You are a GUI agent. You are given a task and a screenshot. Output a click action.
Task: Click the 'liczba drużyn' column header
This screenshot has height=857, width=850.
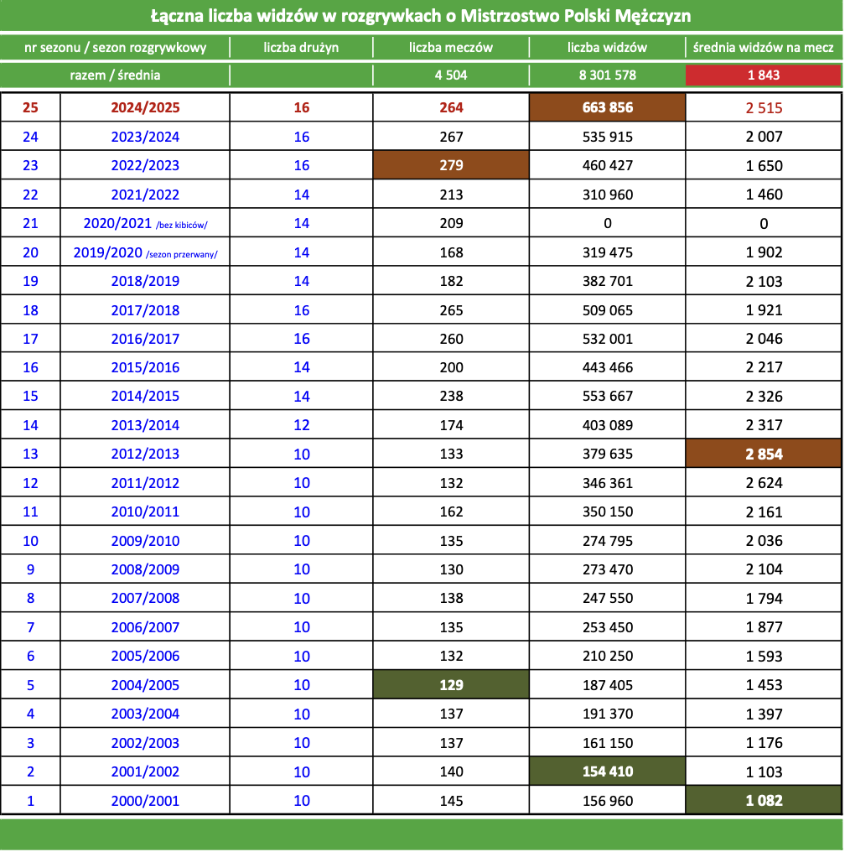301,47
